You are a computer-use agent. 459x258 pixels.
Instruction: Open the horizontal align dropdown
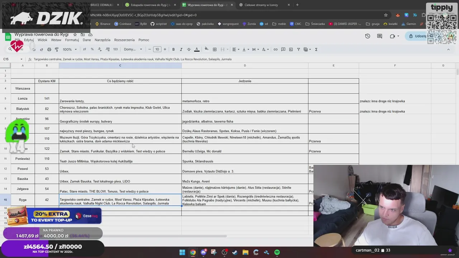(235, 49)
